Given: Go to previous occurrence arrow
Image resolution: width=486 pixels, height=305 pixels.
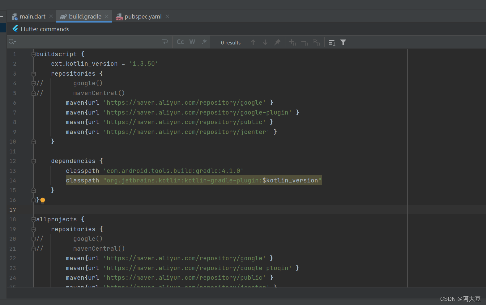Looking at the screenshot, I should click(x=253, y=42).
